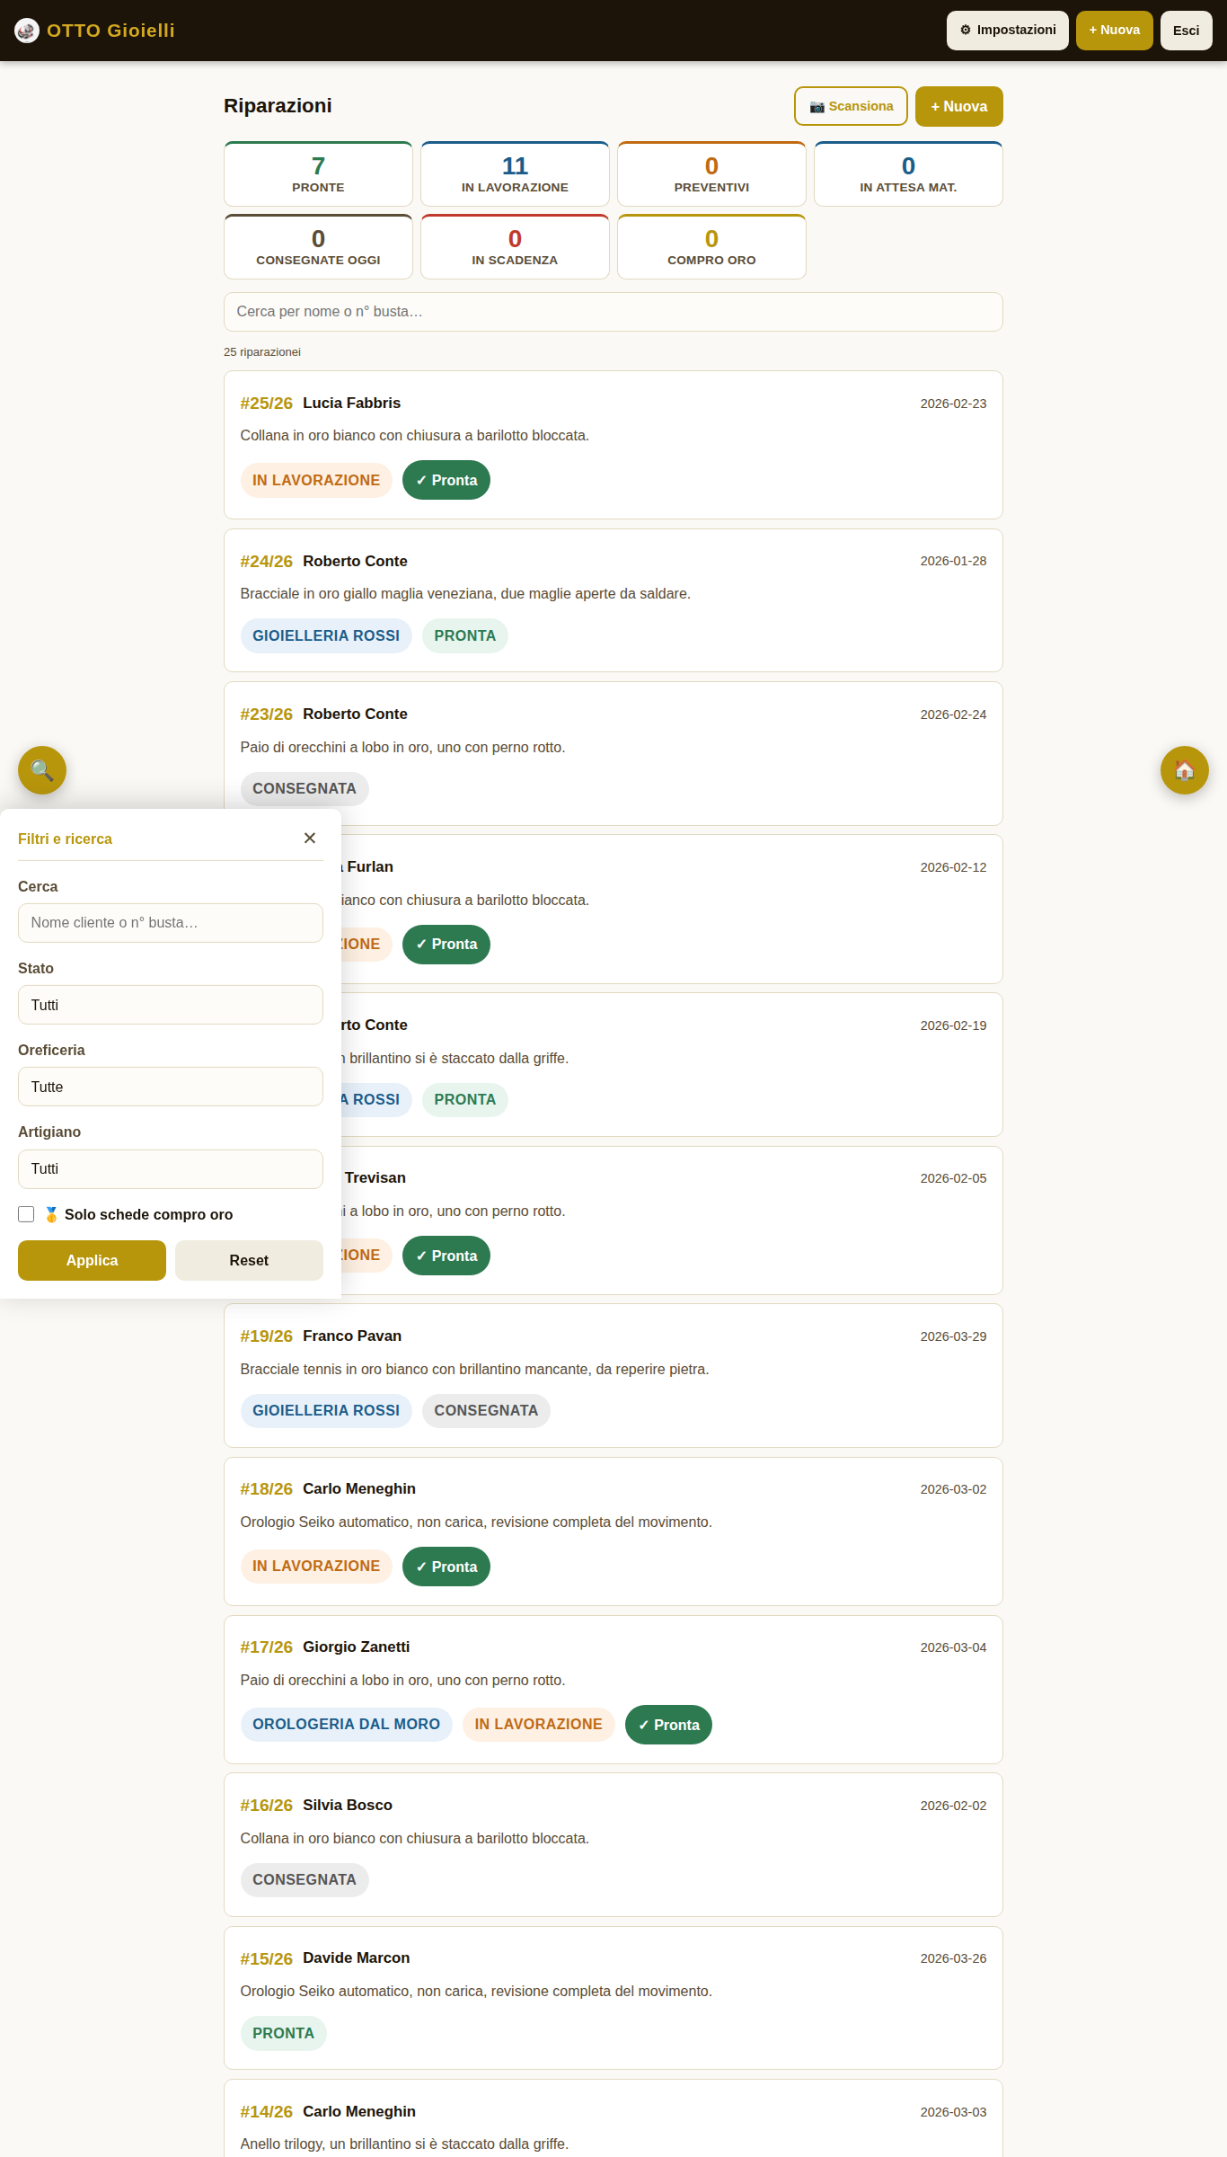
Task: Enable the Solo schede compro oro checkbox
Action: coord(26,1214)
